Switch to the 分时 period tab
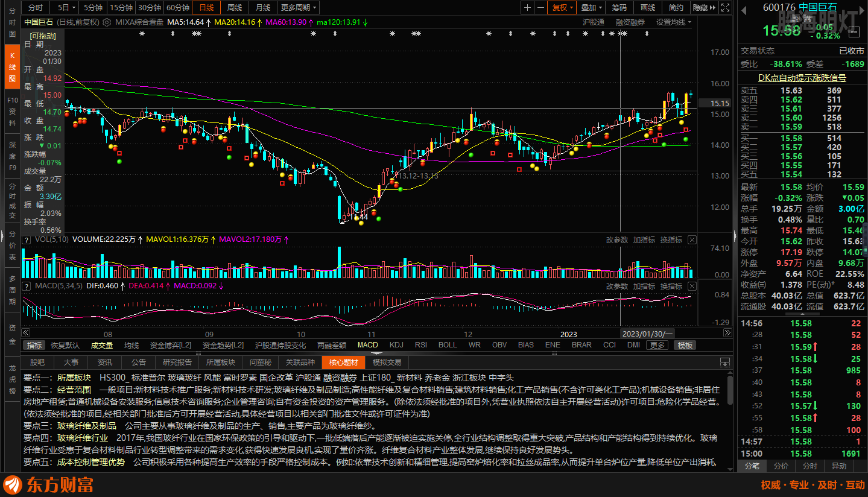The image size is (868, 497). [x=36, y=8]
